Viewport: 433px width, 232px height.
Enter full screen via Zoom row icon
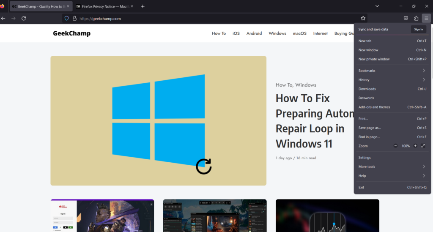tap(423, 146)
